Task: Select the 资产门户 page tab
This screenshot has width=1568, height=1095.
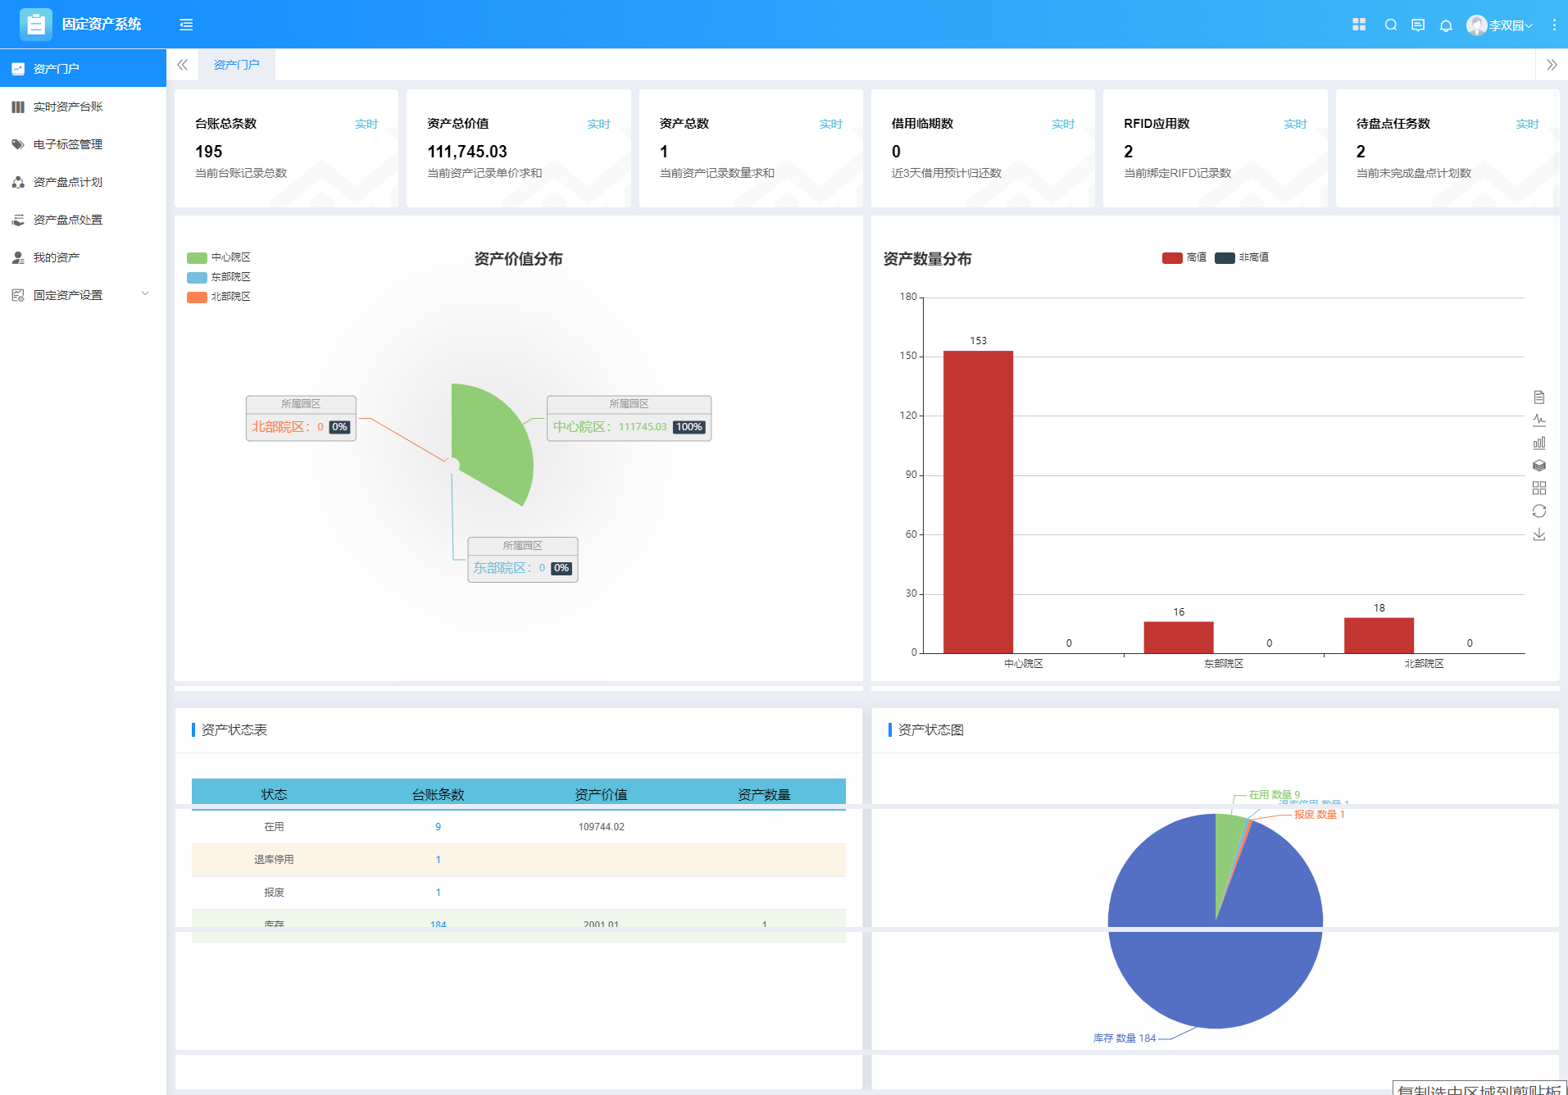Action: [236, 65]
